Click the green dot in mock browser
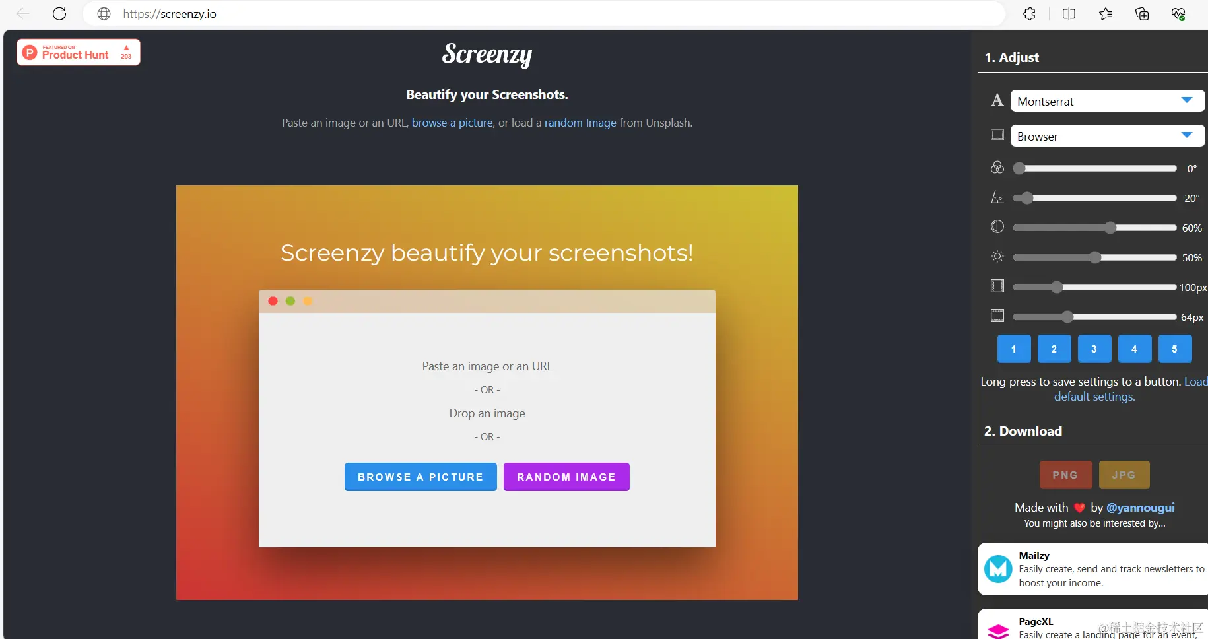Screen dimensions: 1208x639 [x=290, y=301]
